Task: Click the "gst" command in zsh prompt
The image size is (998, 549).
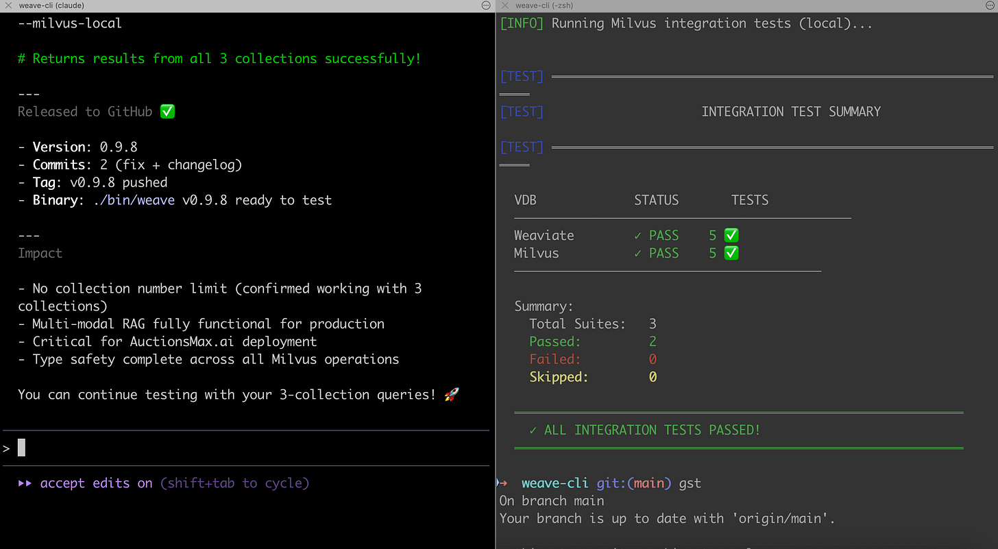Action: point(690,483)
